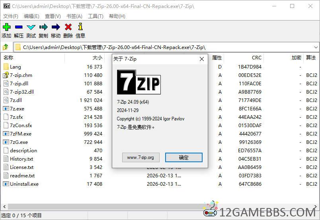The image size is (320, 220).
Task: Click CRC value 8FC1E66A
Action: pos(250,109)
